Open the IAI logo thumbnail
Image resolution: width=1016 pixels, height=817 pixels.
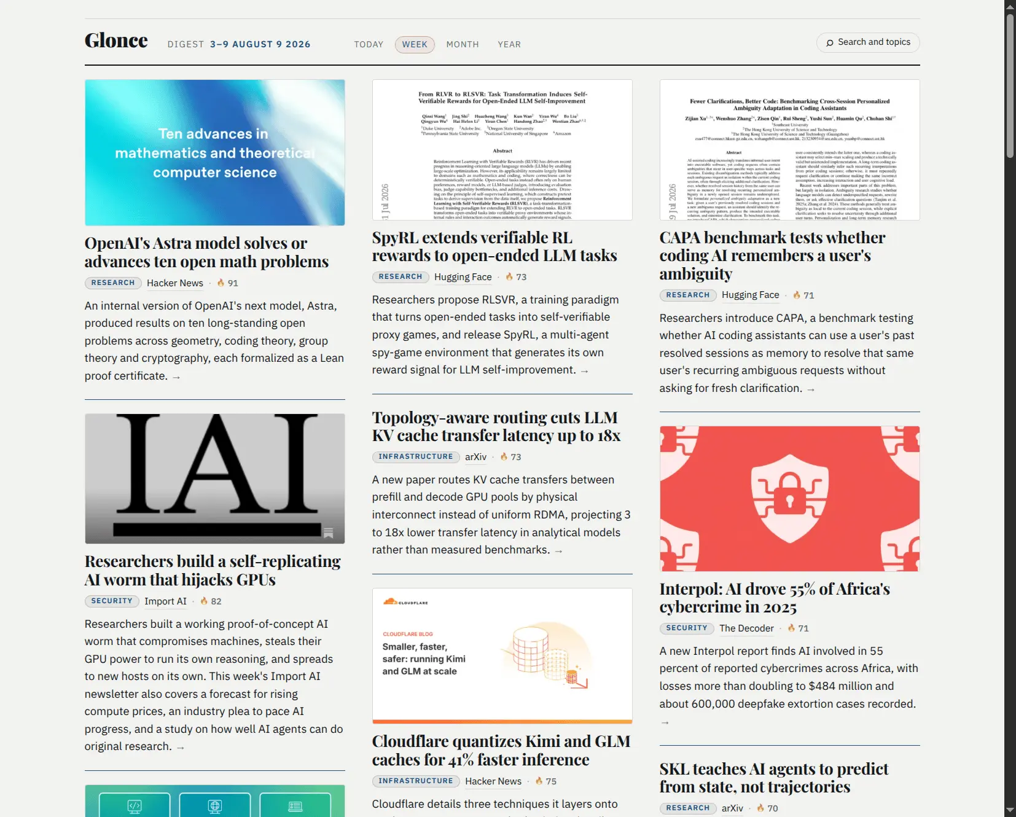pyautogui.click(x=215, y=479)
